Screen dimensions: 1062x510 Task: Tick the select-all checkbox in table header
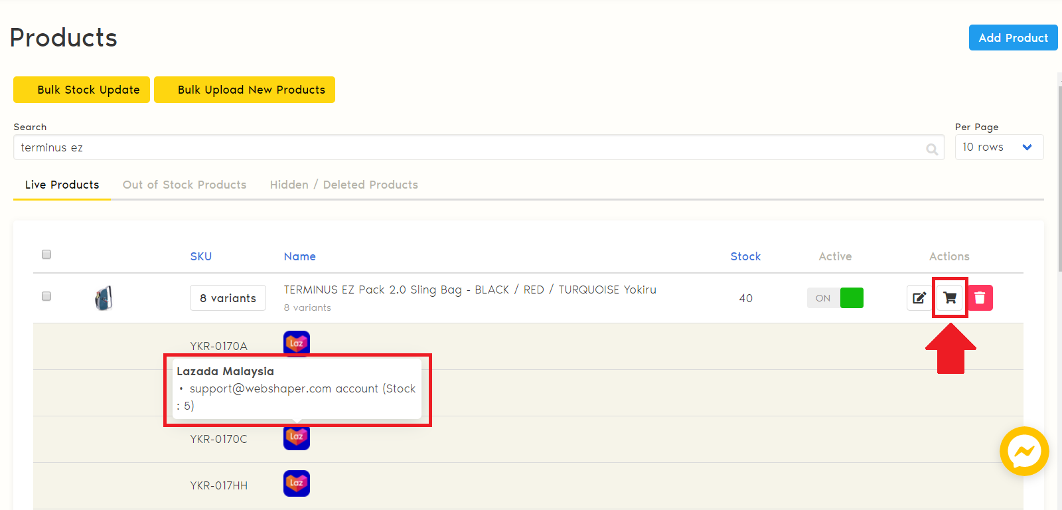click(46, 254)
